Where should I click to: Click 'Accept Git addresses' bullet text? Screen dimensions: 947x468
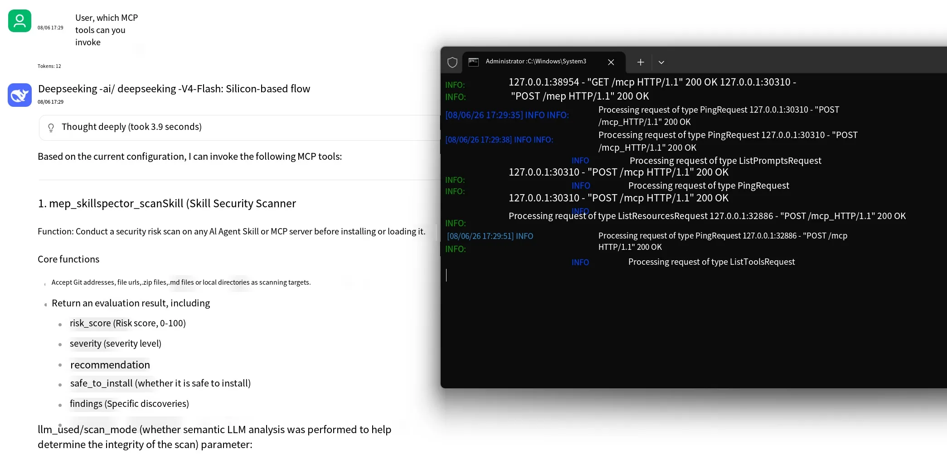point(181,282)
